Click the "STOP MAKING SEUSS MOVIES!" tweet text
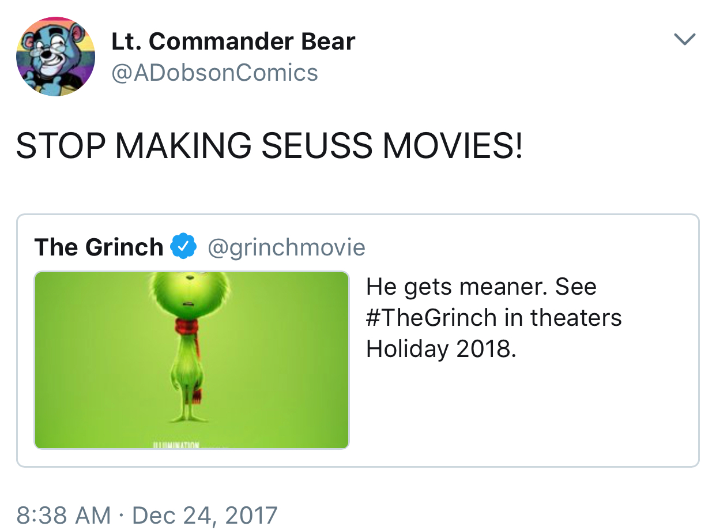This screenshot has height=530, width=716. point(269,145)
